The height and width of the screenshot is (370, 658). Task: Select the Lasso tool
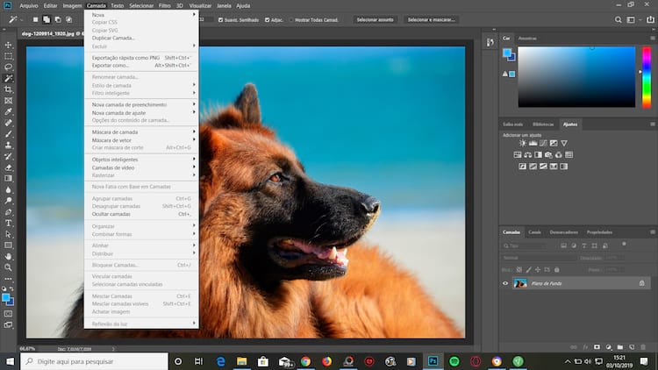tap(9, 68)
